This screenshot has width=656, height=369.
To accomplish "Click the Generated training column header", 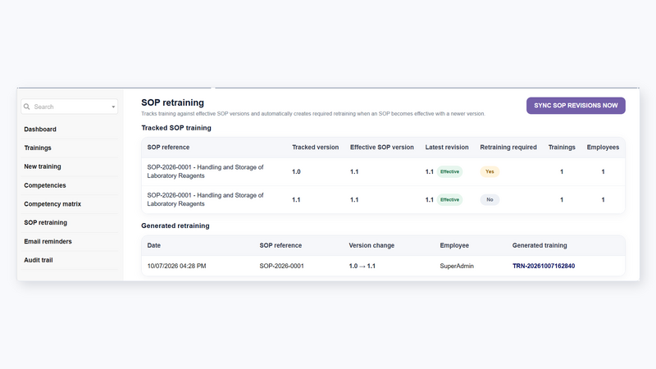I will (540, 245).
